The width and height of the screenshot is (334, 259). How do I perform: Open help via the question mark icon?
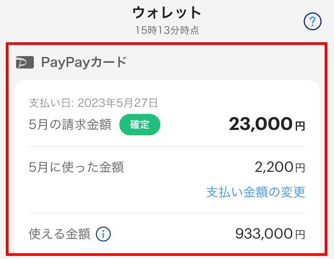pyautogui.click(x=313, y=21)
